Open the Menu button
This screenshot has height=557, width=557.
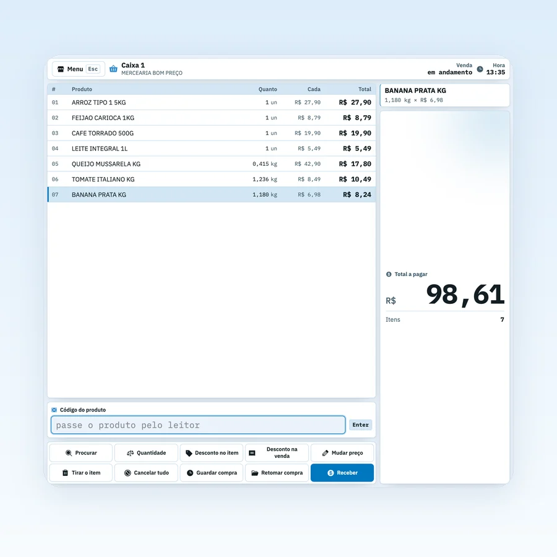click(79, 69)
